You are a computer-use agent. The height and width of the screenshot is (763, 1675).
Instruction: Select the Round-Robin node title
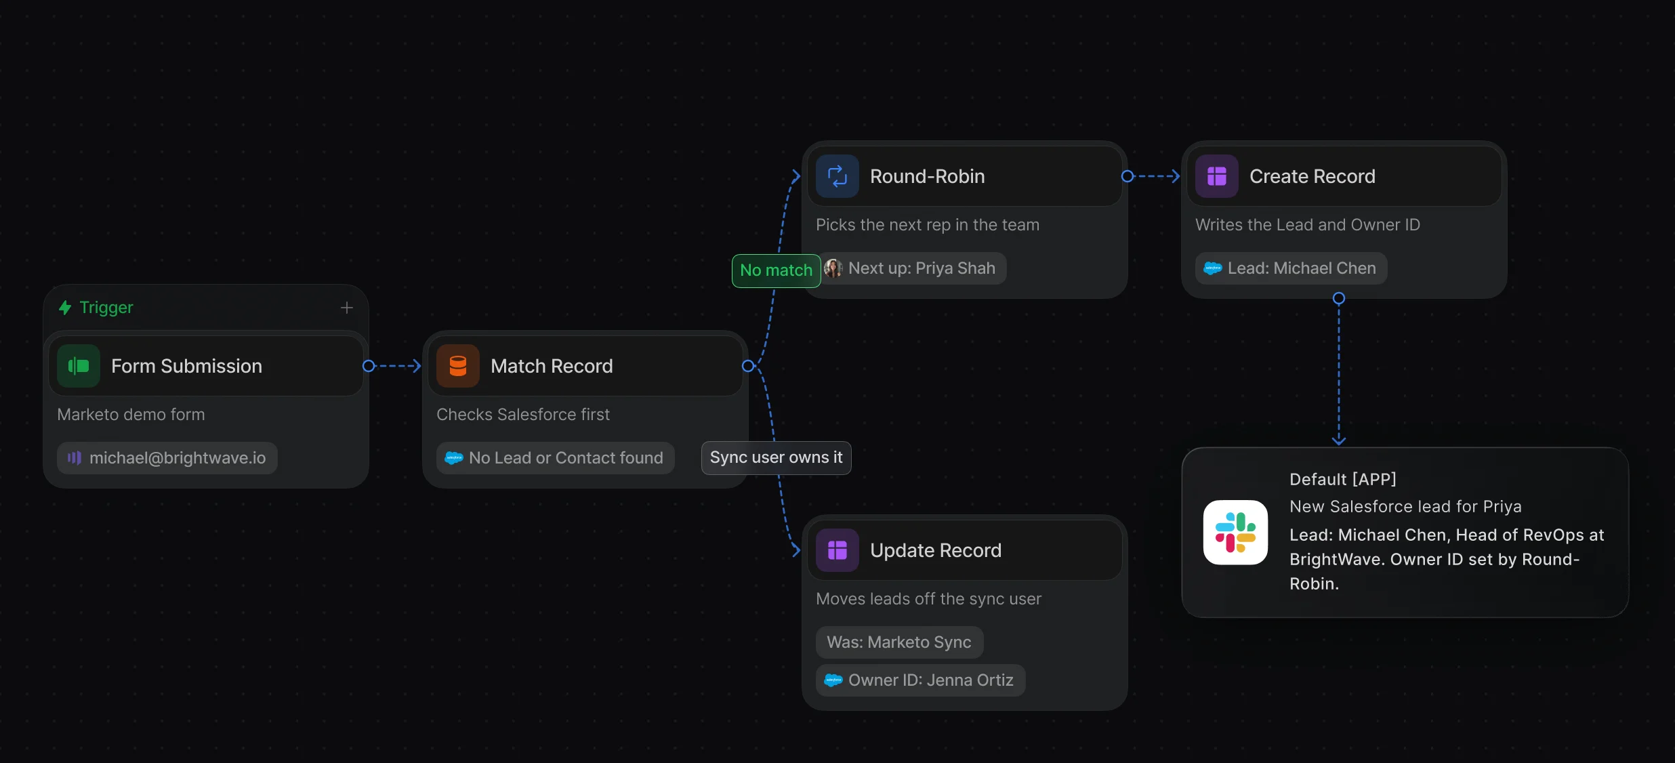pos(928,176)
